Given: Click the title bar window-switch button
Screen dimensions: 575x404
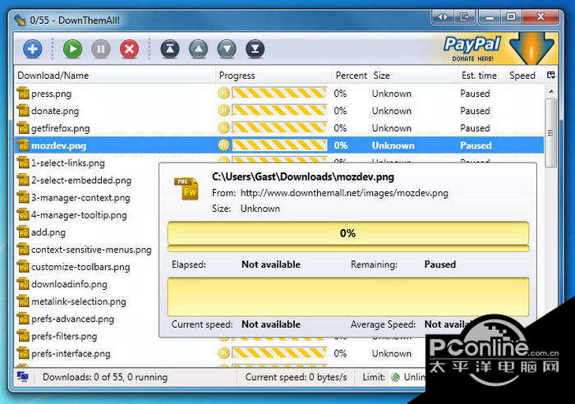Looking at the screenshot, I should pos(465,17).
